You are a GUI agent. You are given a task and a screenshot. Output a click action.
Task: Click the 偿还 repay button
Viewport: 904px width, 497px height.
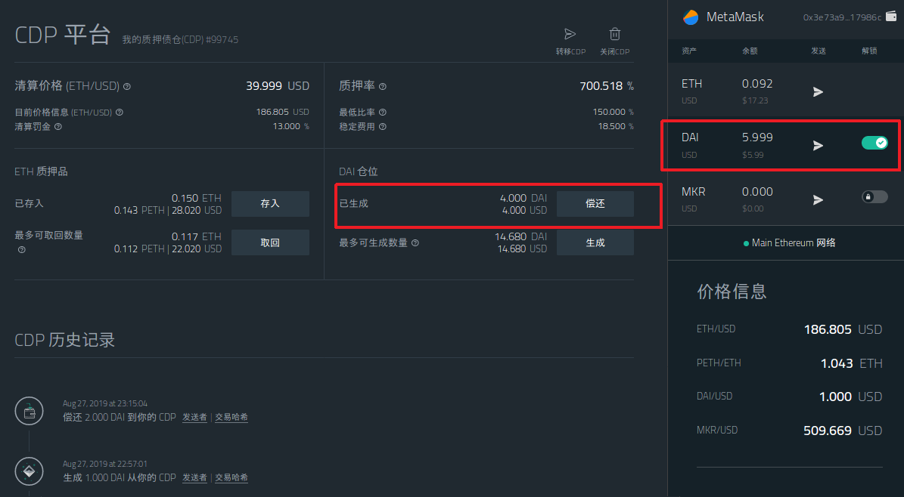tap(595, 204)
